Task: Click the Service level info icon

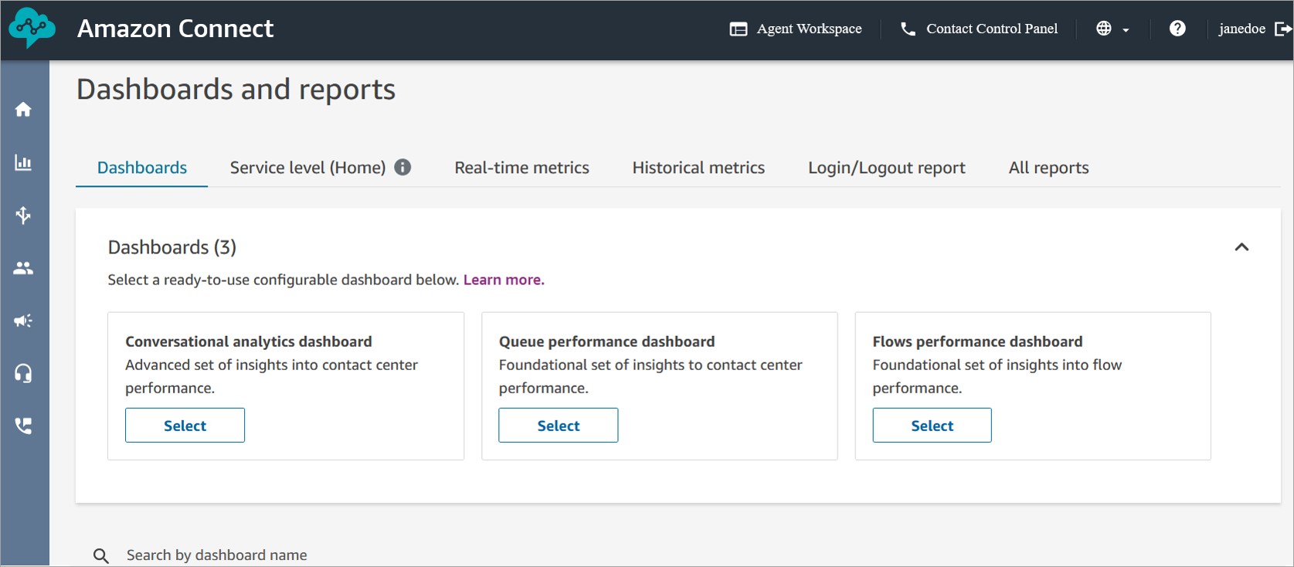Action: [x=402, y=168]
